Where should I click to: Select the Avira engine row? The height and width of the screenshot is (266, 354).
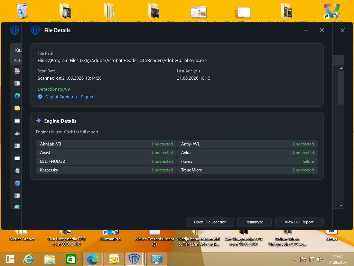click(x=248, y=153)
